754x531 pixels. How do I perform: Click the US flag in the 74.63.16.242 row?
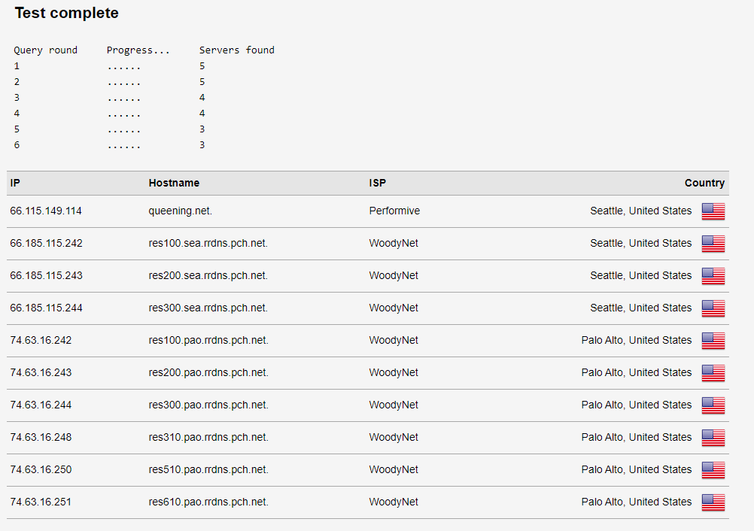[713, 340]
